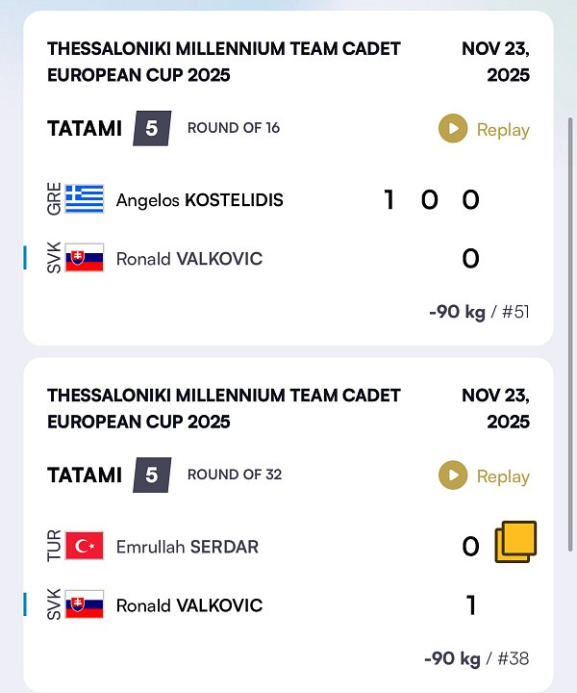577x693 pixels.
Task: Click Slovakia flag in Round of 16 match
Action: click(85, 258)
